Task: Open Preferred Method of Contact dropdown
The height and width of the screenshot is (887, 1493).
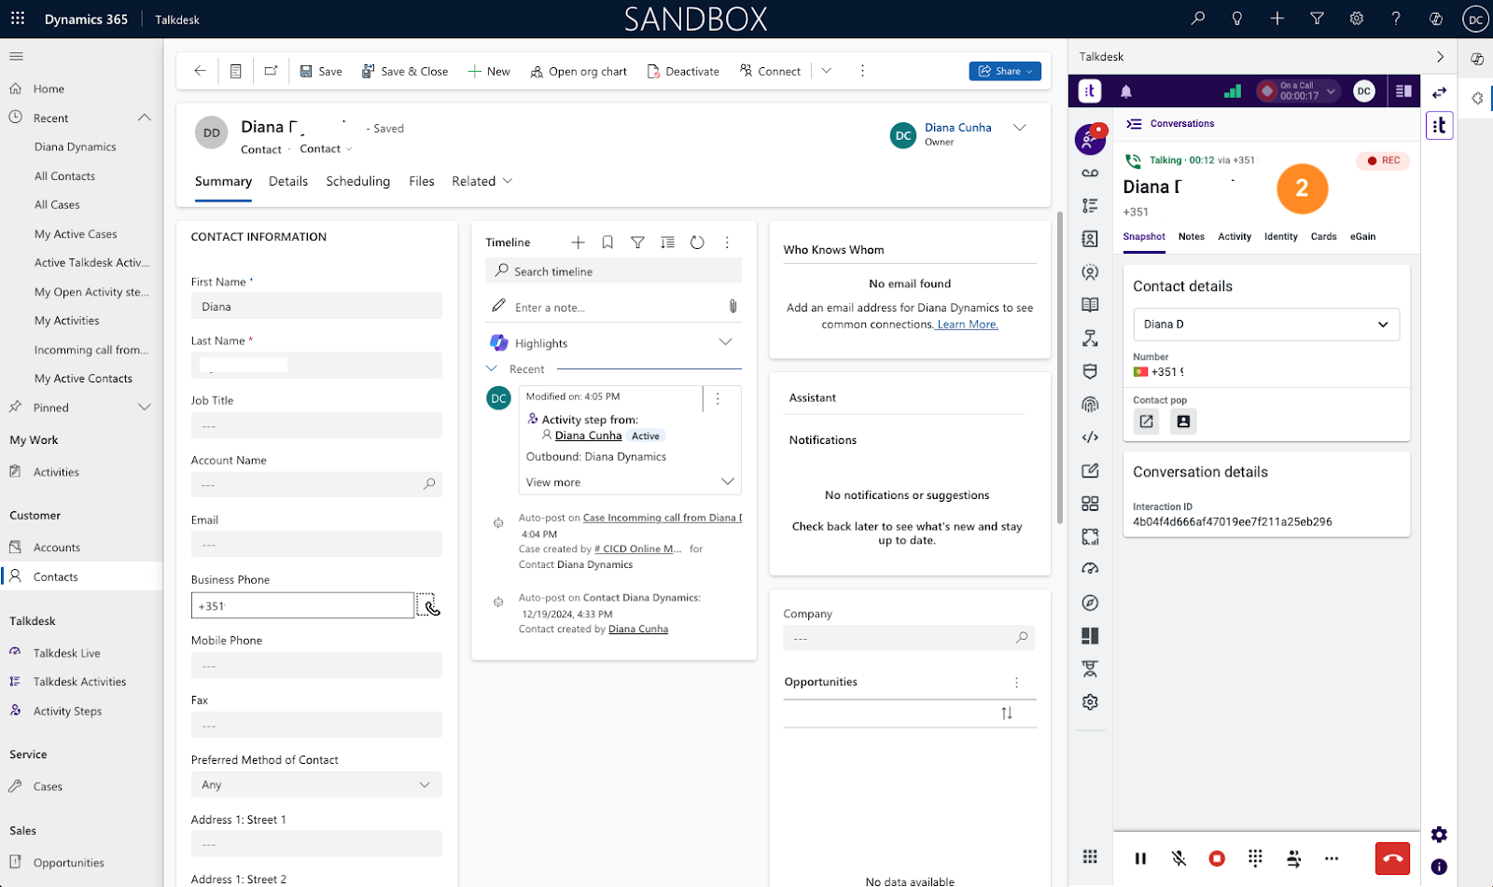Action: coord(316,784)
